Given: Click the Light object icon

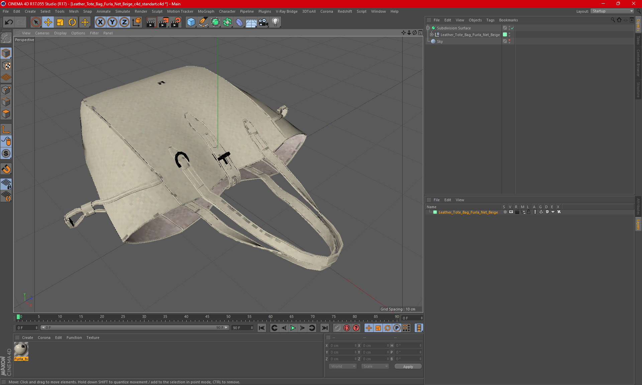Looking at the screenshot, I should [x=275, y=22].
